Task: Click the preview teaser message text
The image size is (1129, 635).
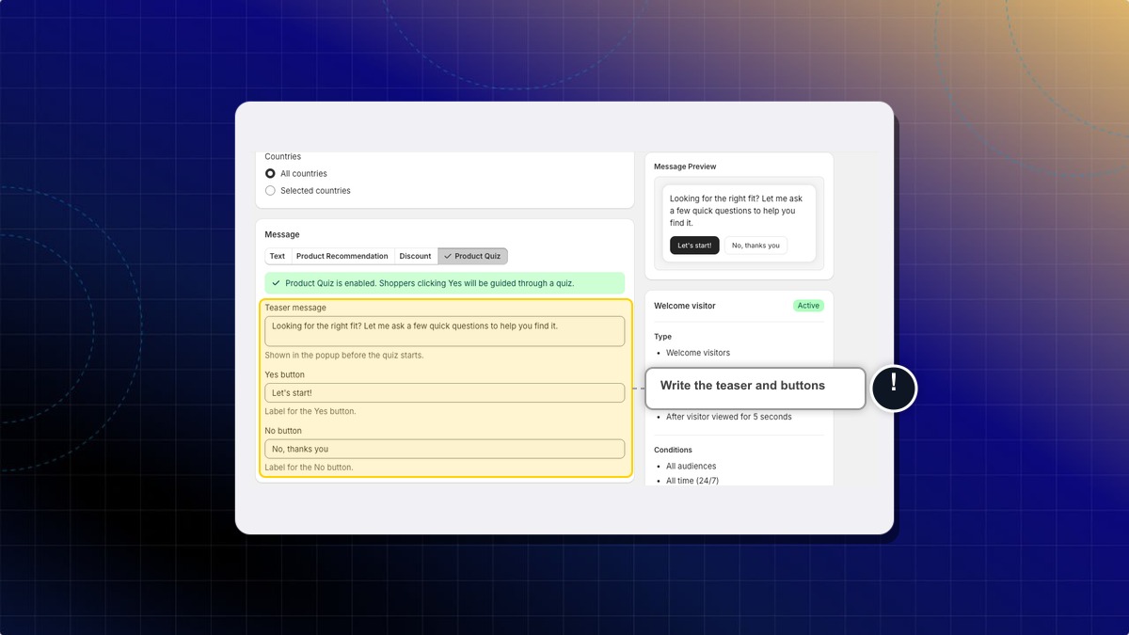Action: [738, 211]
